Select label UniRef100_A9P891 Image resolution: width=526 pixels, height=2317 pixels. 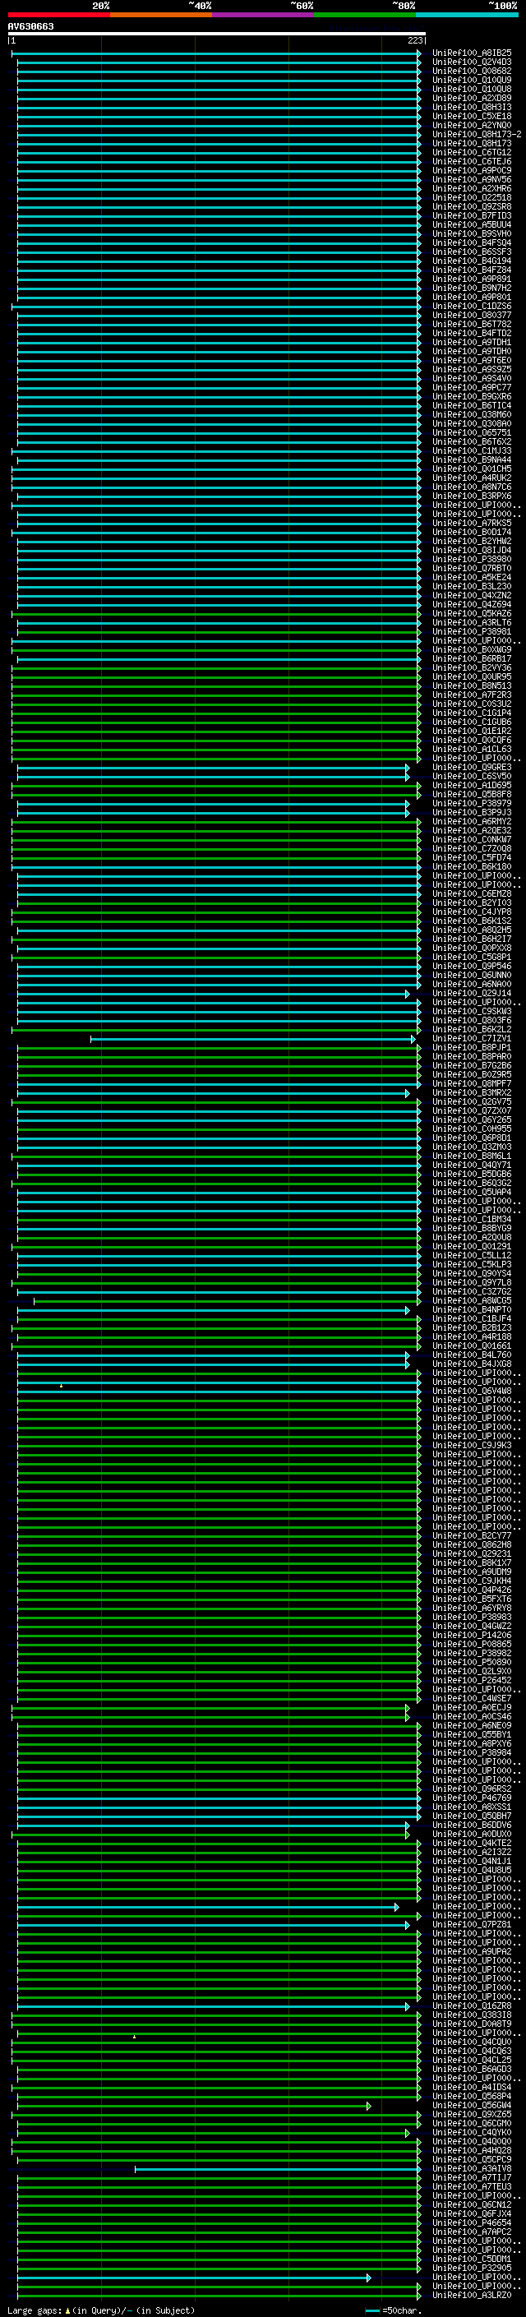(472, 279)
